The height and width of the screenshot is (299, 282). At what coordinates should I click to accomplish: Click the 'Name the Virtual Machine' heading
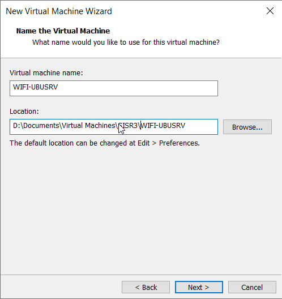click(x=63, y=31)
